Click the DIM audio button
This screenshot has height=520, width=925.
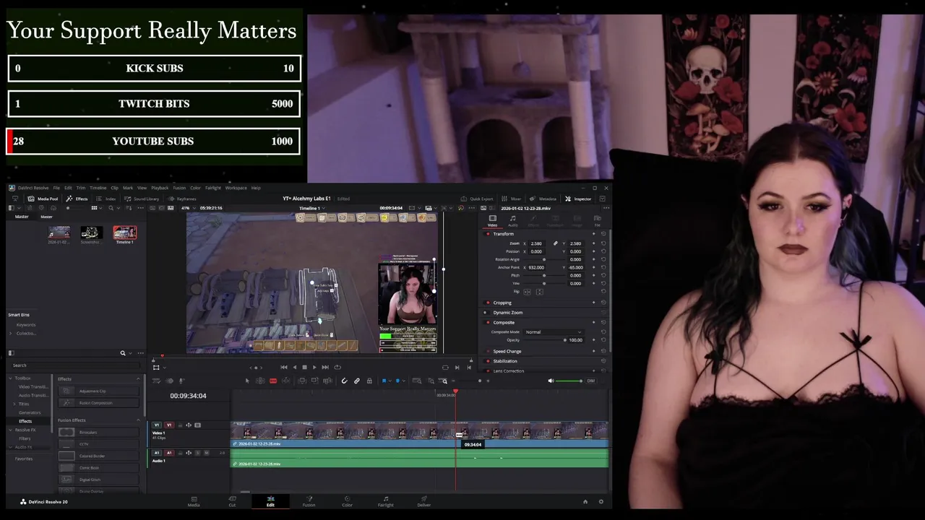[590, 381]
